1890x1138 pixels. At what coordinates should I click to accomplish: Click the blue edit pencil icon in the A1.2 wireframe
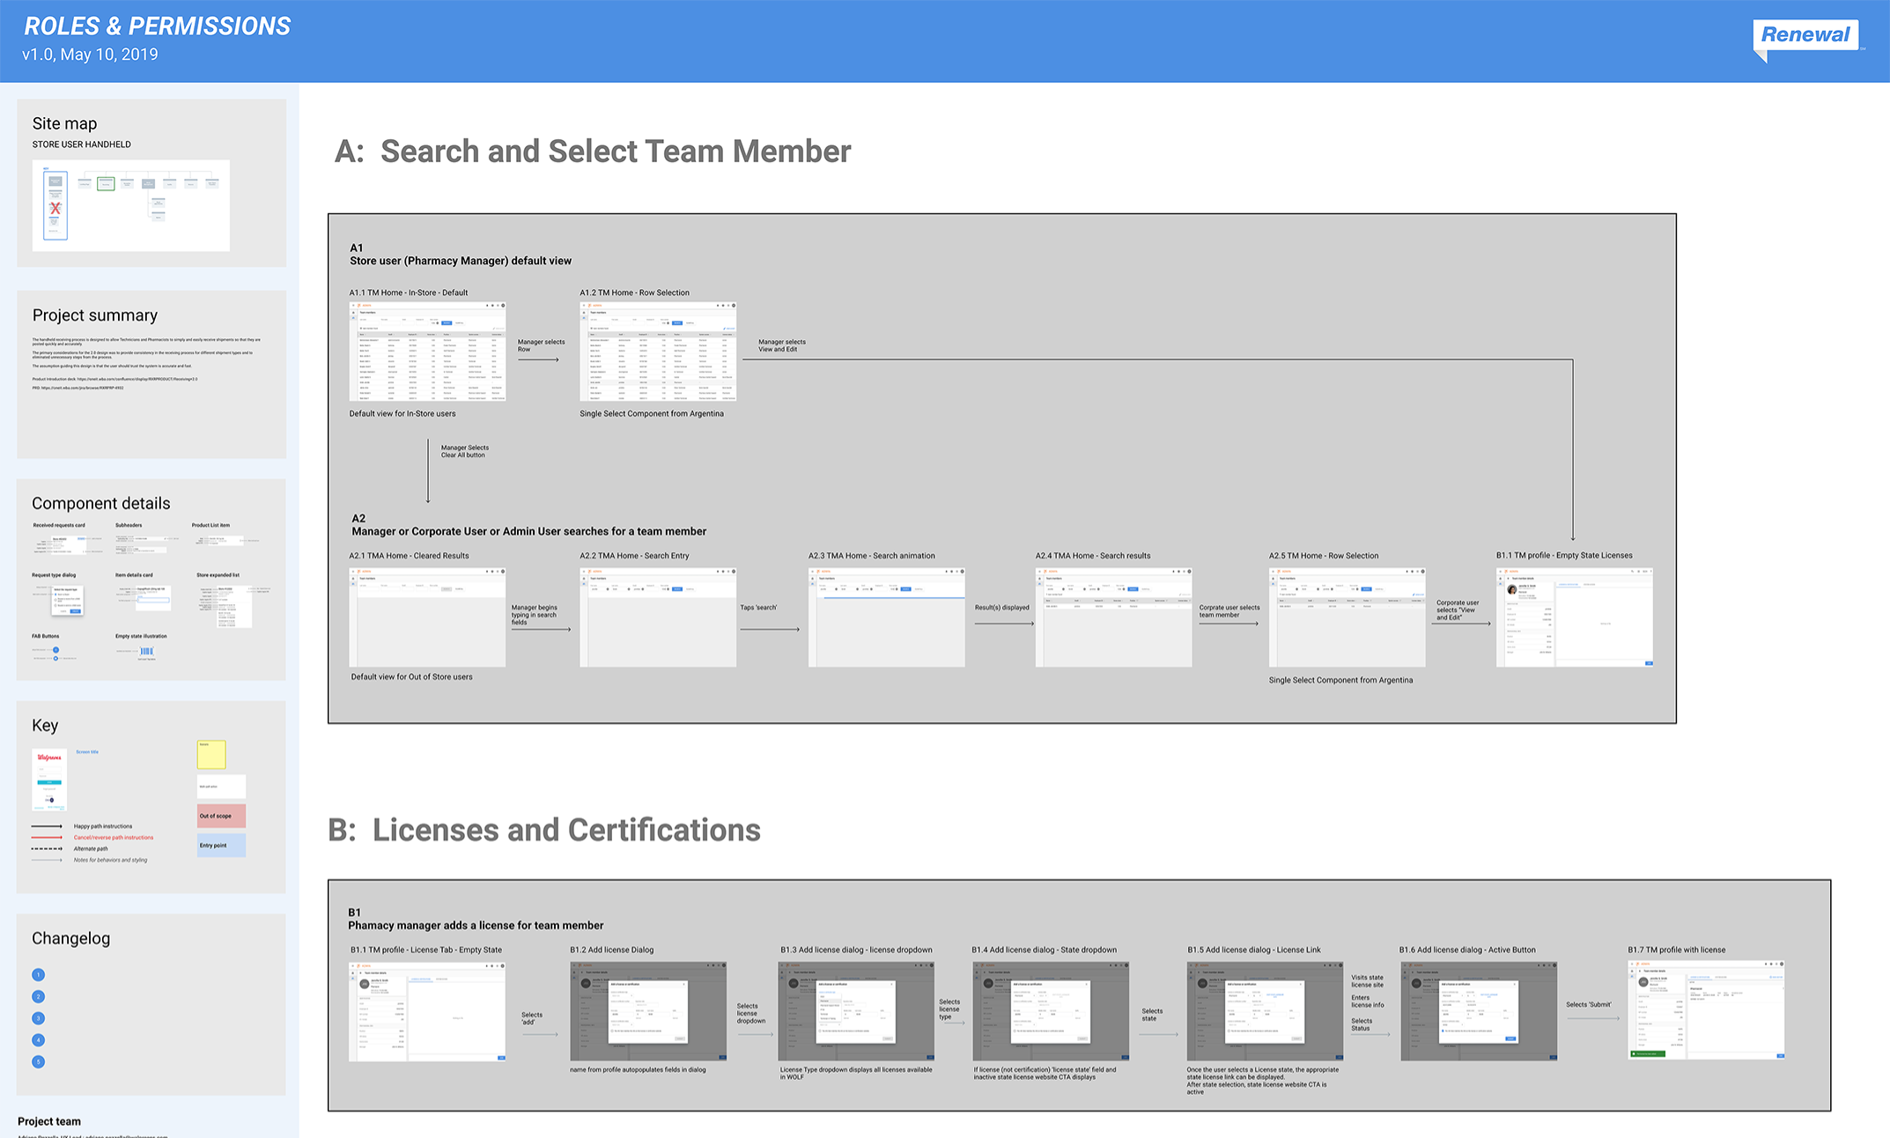coord(725,329)
